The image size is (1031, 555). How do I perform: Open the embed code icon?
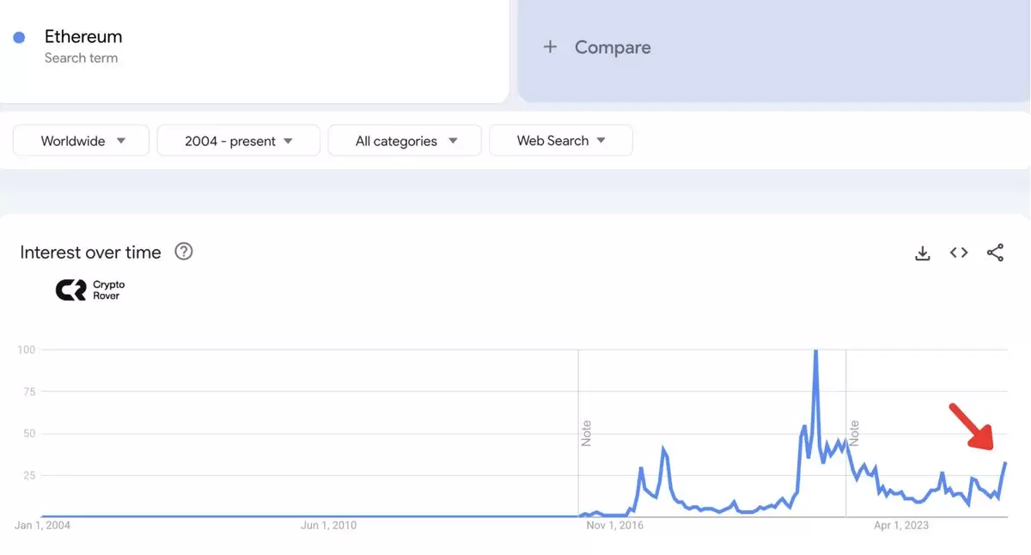coord(959,253)
